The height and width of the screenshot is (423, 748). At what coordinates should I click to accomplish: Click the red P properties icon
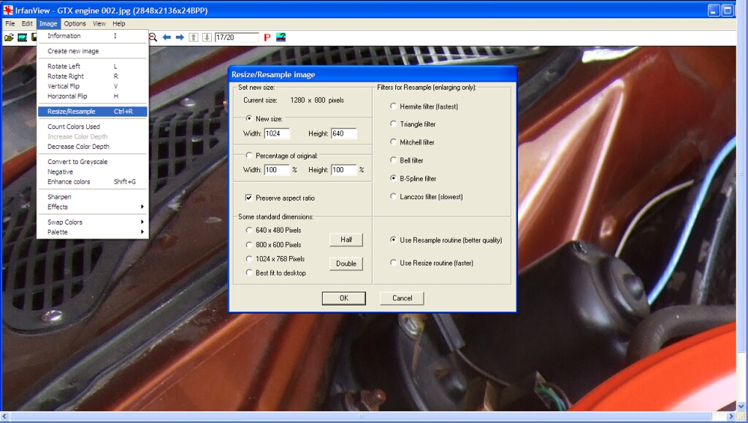point(267,37)
